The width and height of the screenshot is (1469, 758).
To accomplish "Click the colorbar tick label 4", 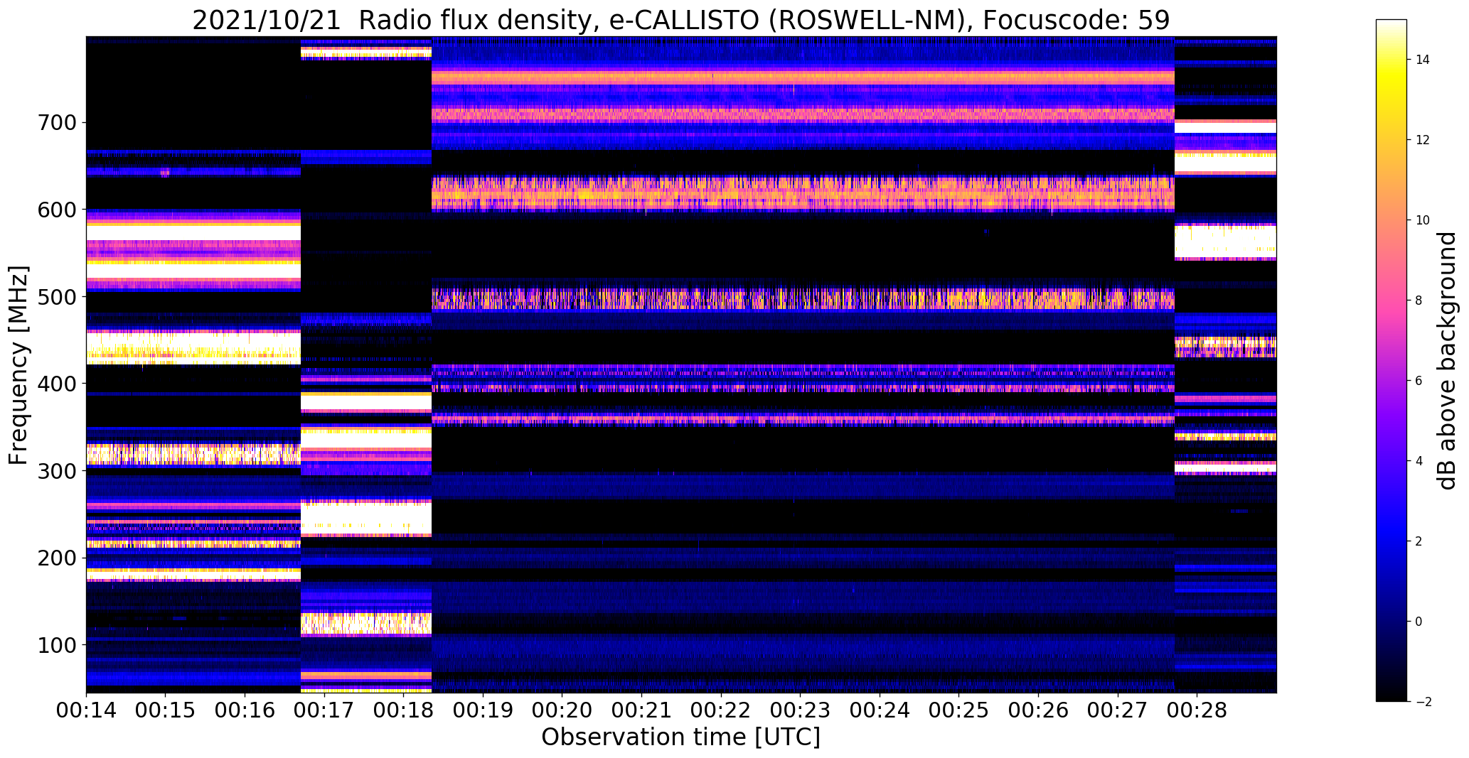I will [1419, 461].
